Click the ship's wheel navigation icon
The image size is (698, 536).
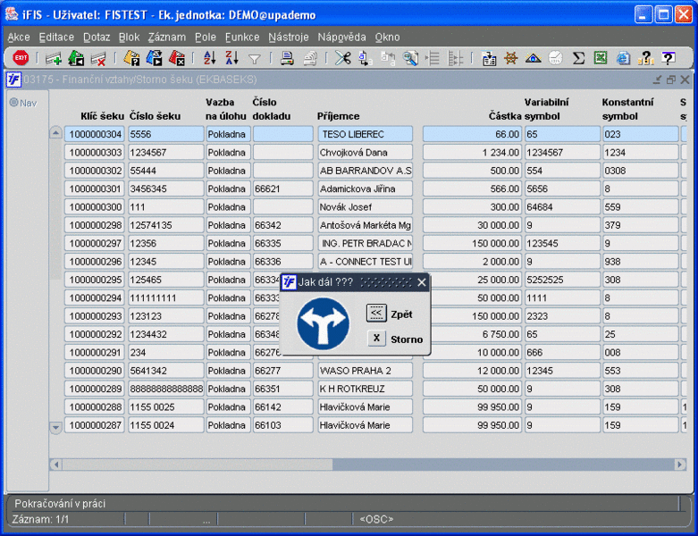[511, 59]
